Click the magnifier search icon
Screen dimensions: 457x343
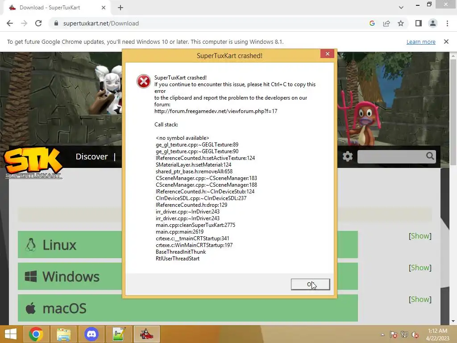[430, 156]
